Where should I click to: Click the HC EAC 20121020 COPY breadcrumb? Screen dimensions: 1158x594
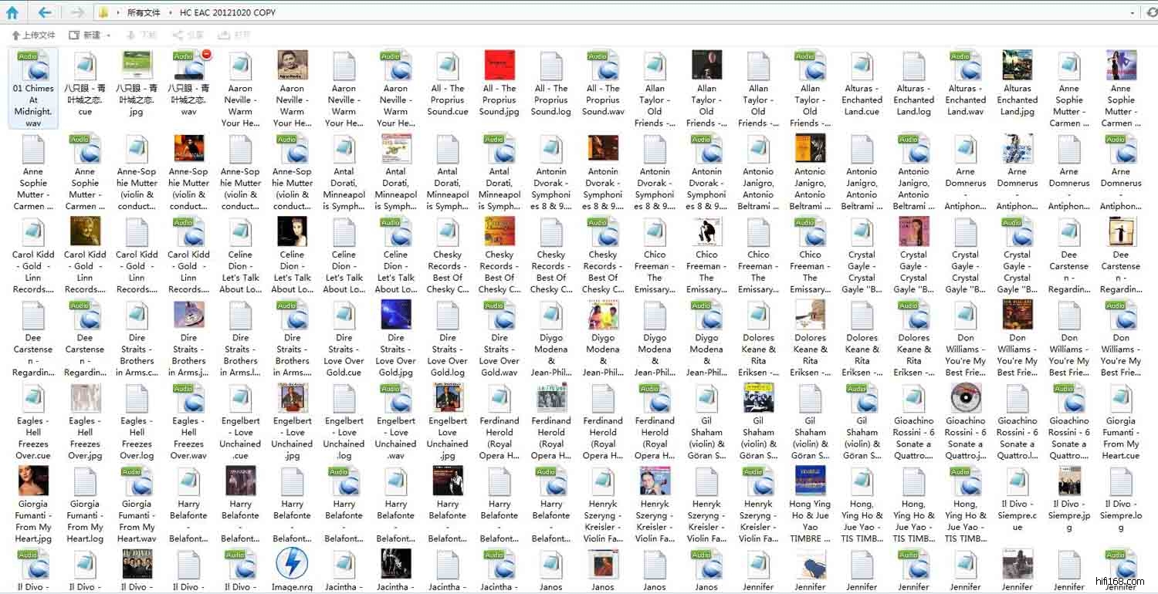click(x=227, y=13)
